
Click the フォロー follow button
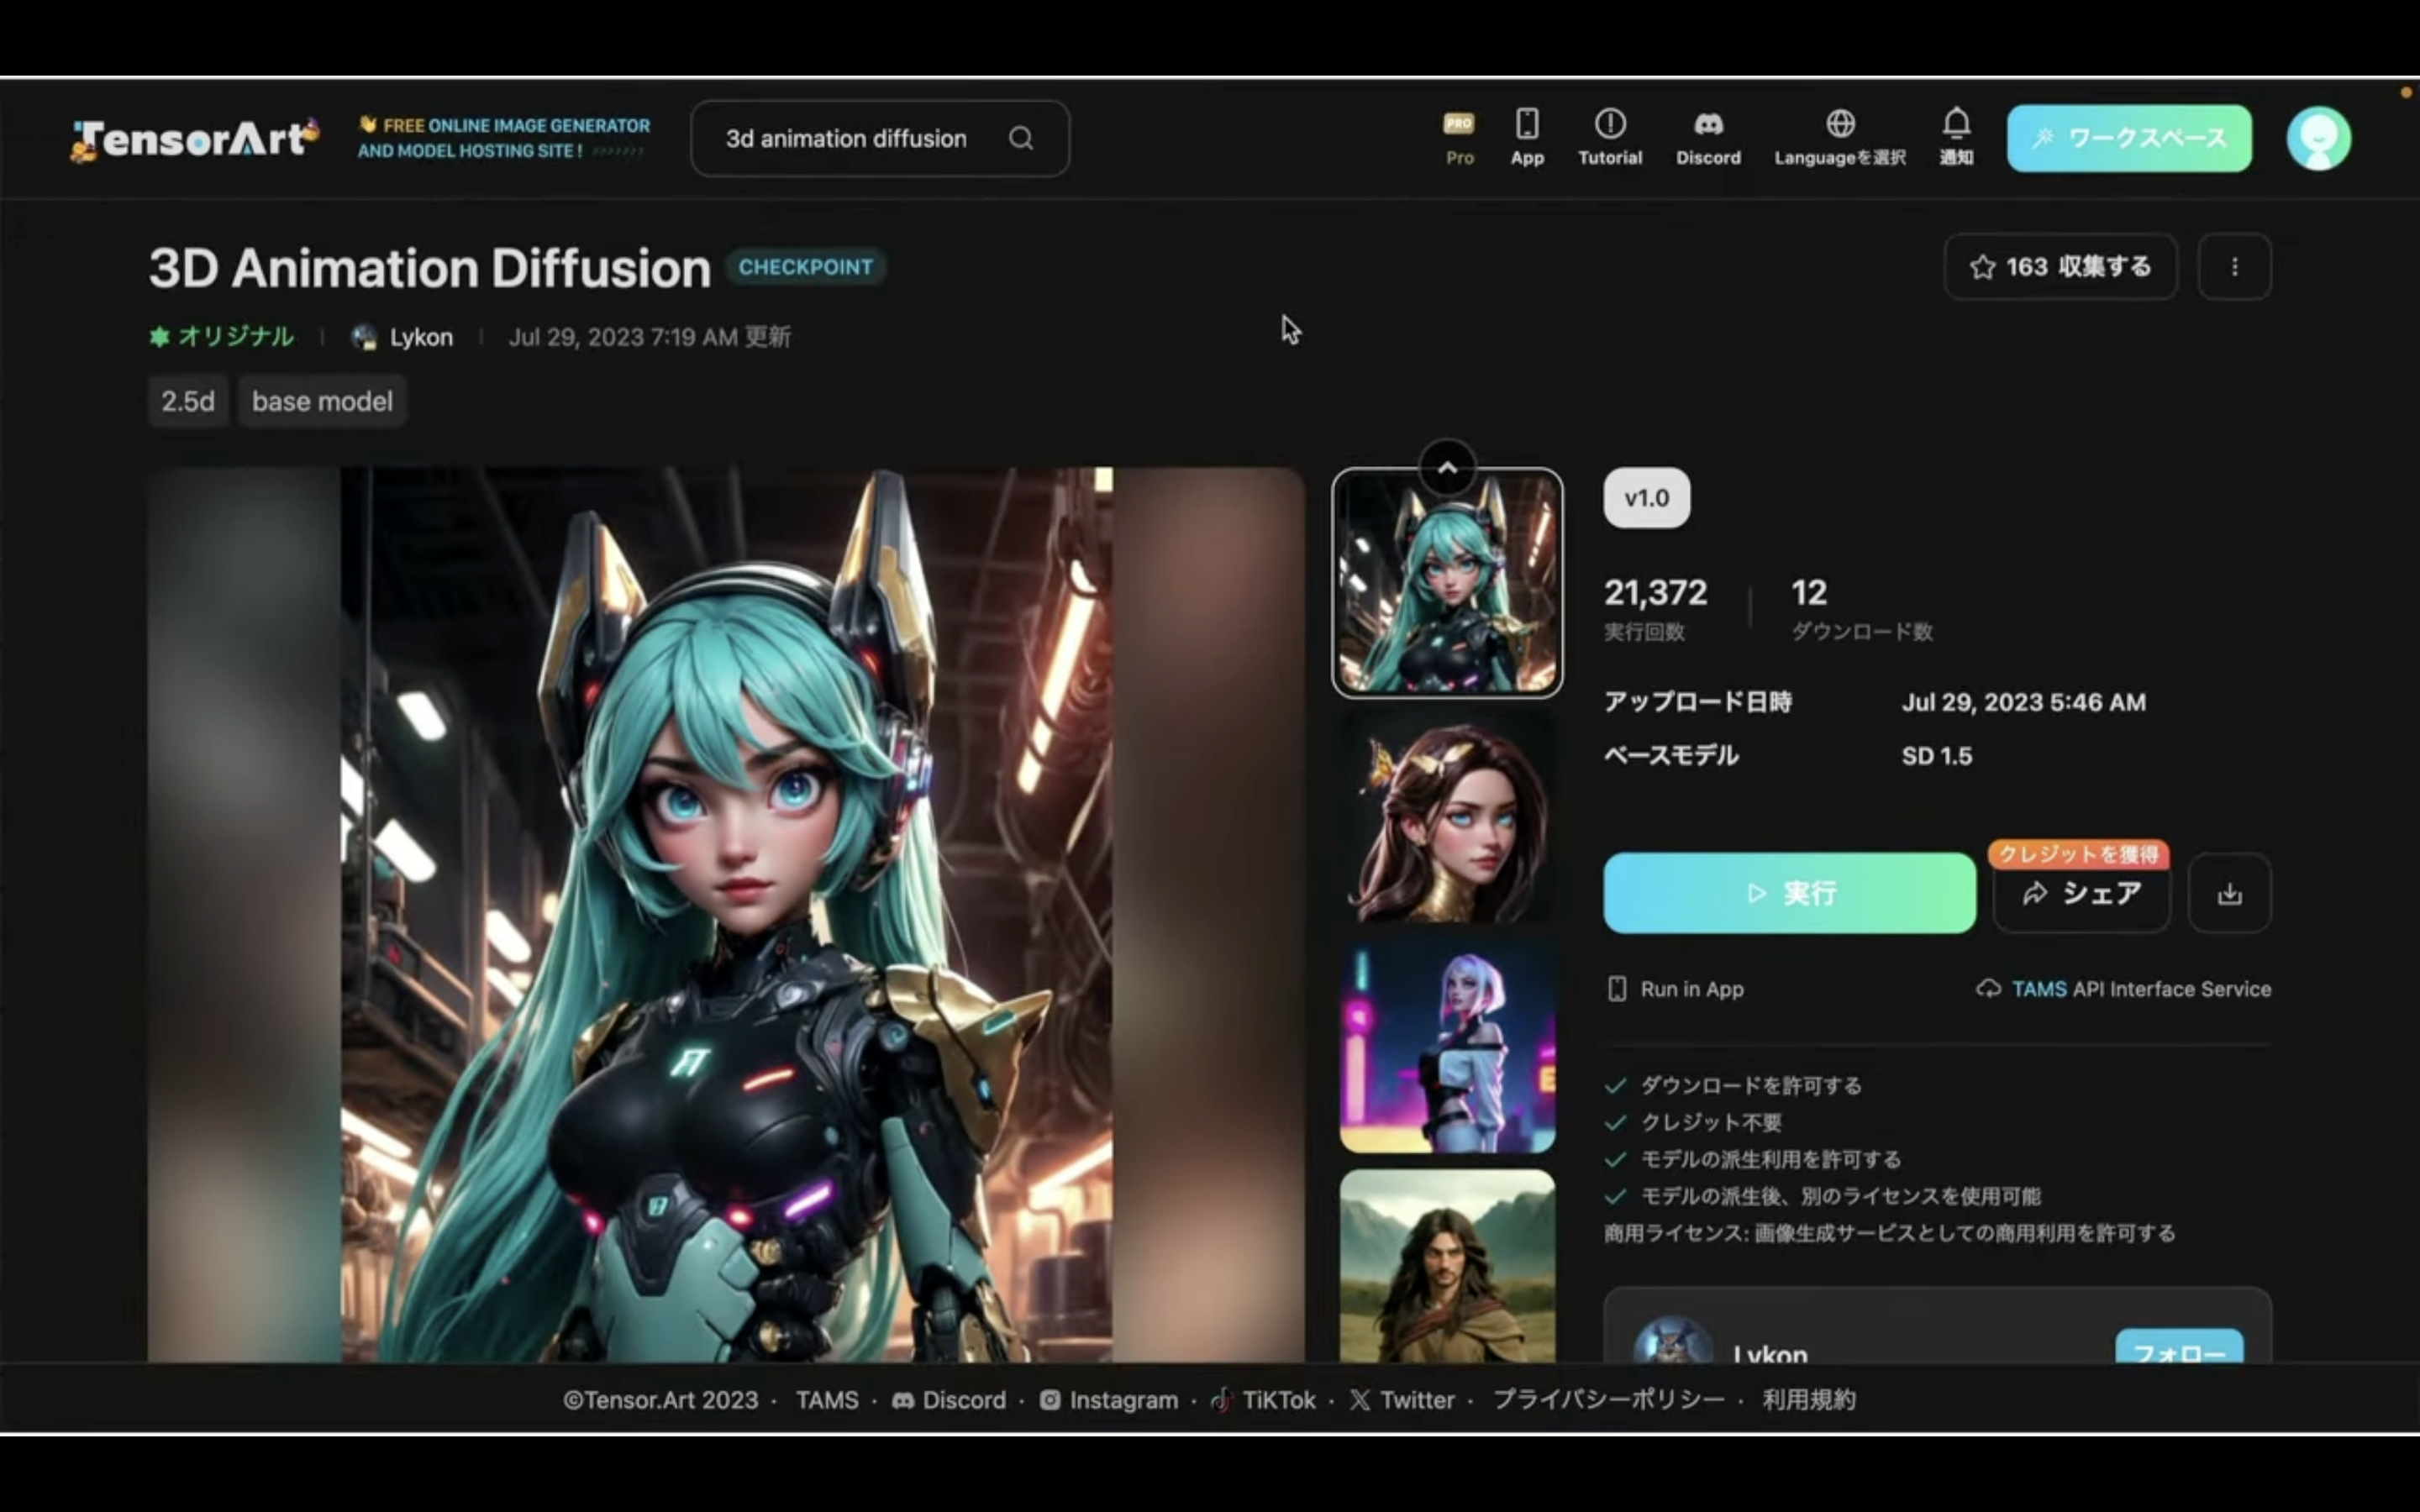click(2179, 1347)
